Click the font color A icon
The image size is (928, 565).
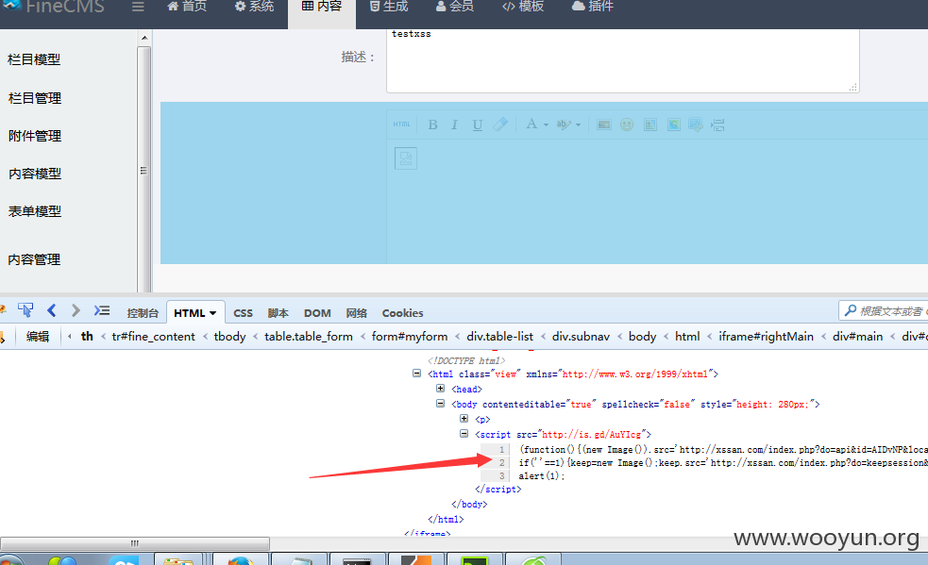531,124
